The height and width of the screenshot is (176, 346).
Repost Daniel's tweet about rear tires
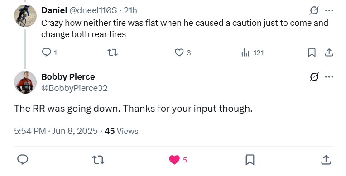pyautogui.click(x=112, y=52)
